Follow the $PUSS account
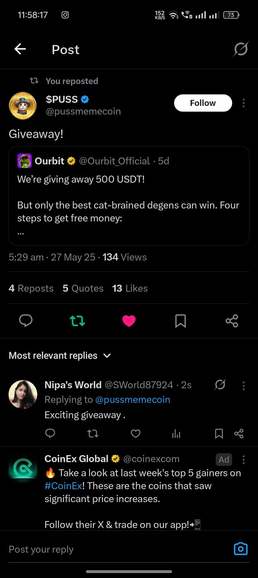 203,103
